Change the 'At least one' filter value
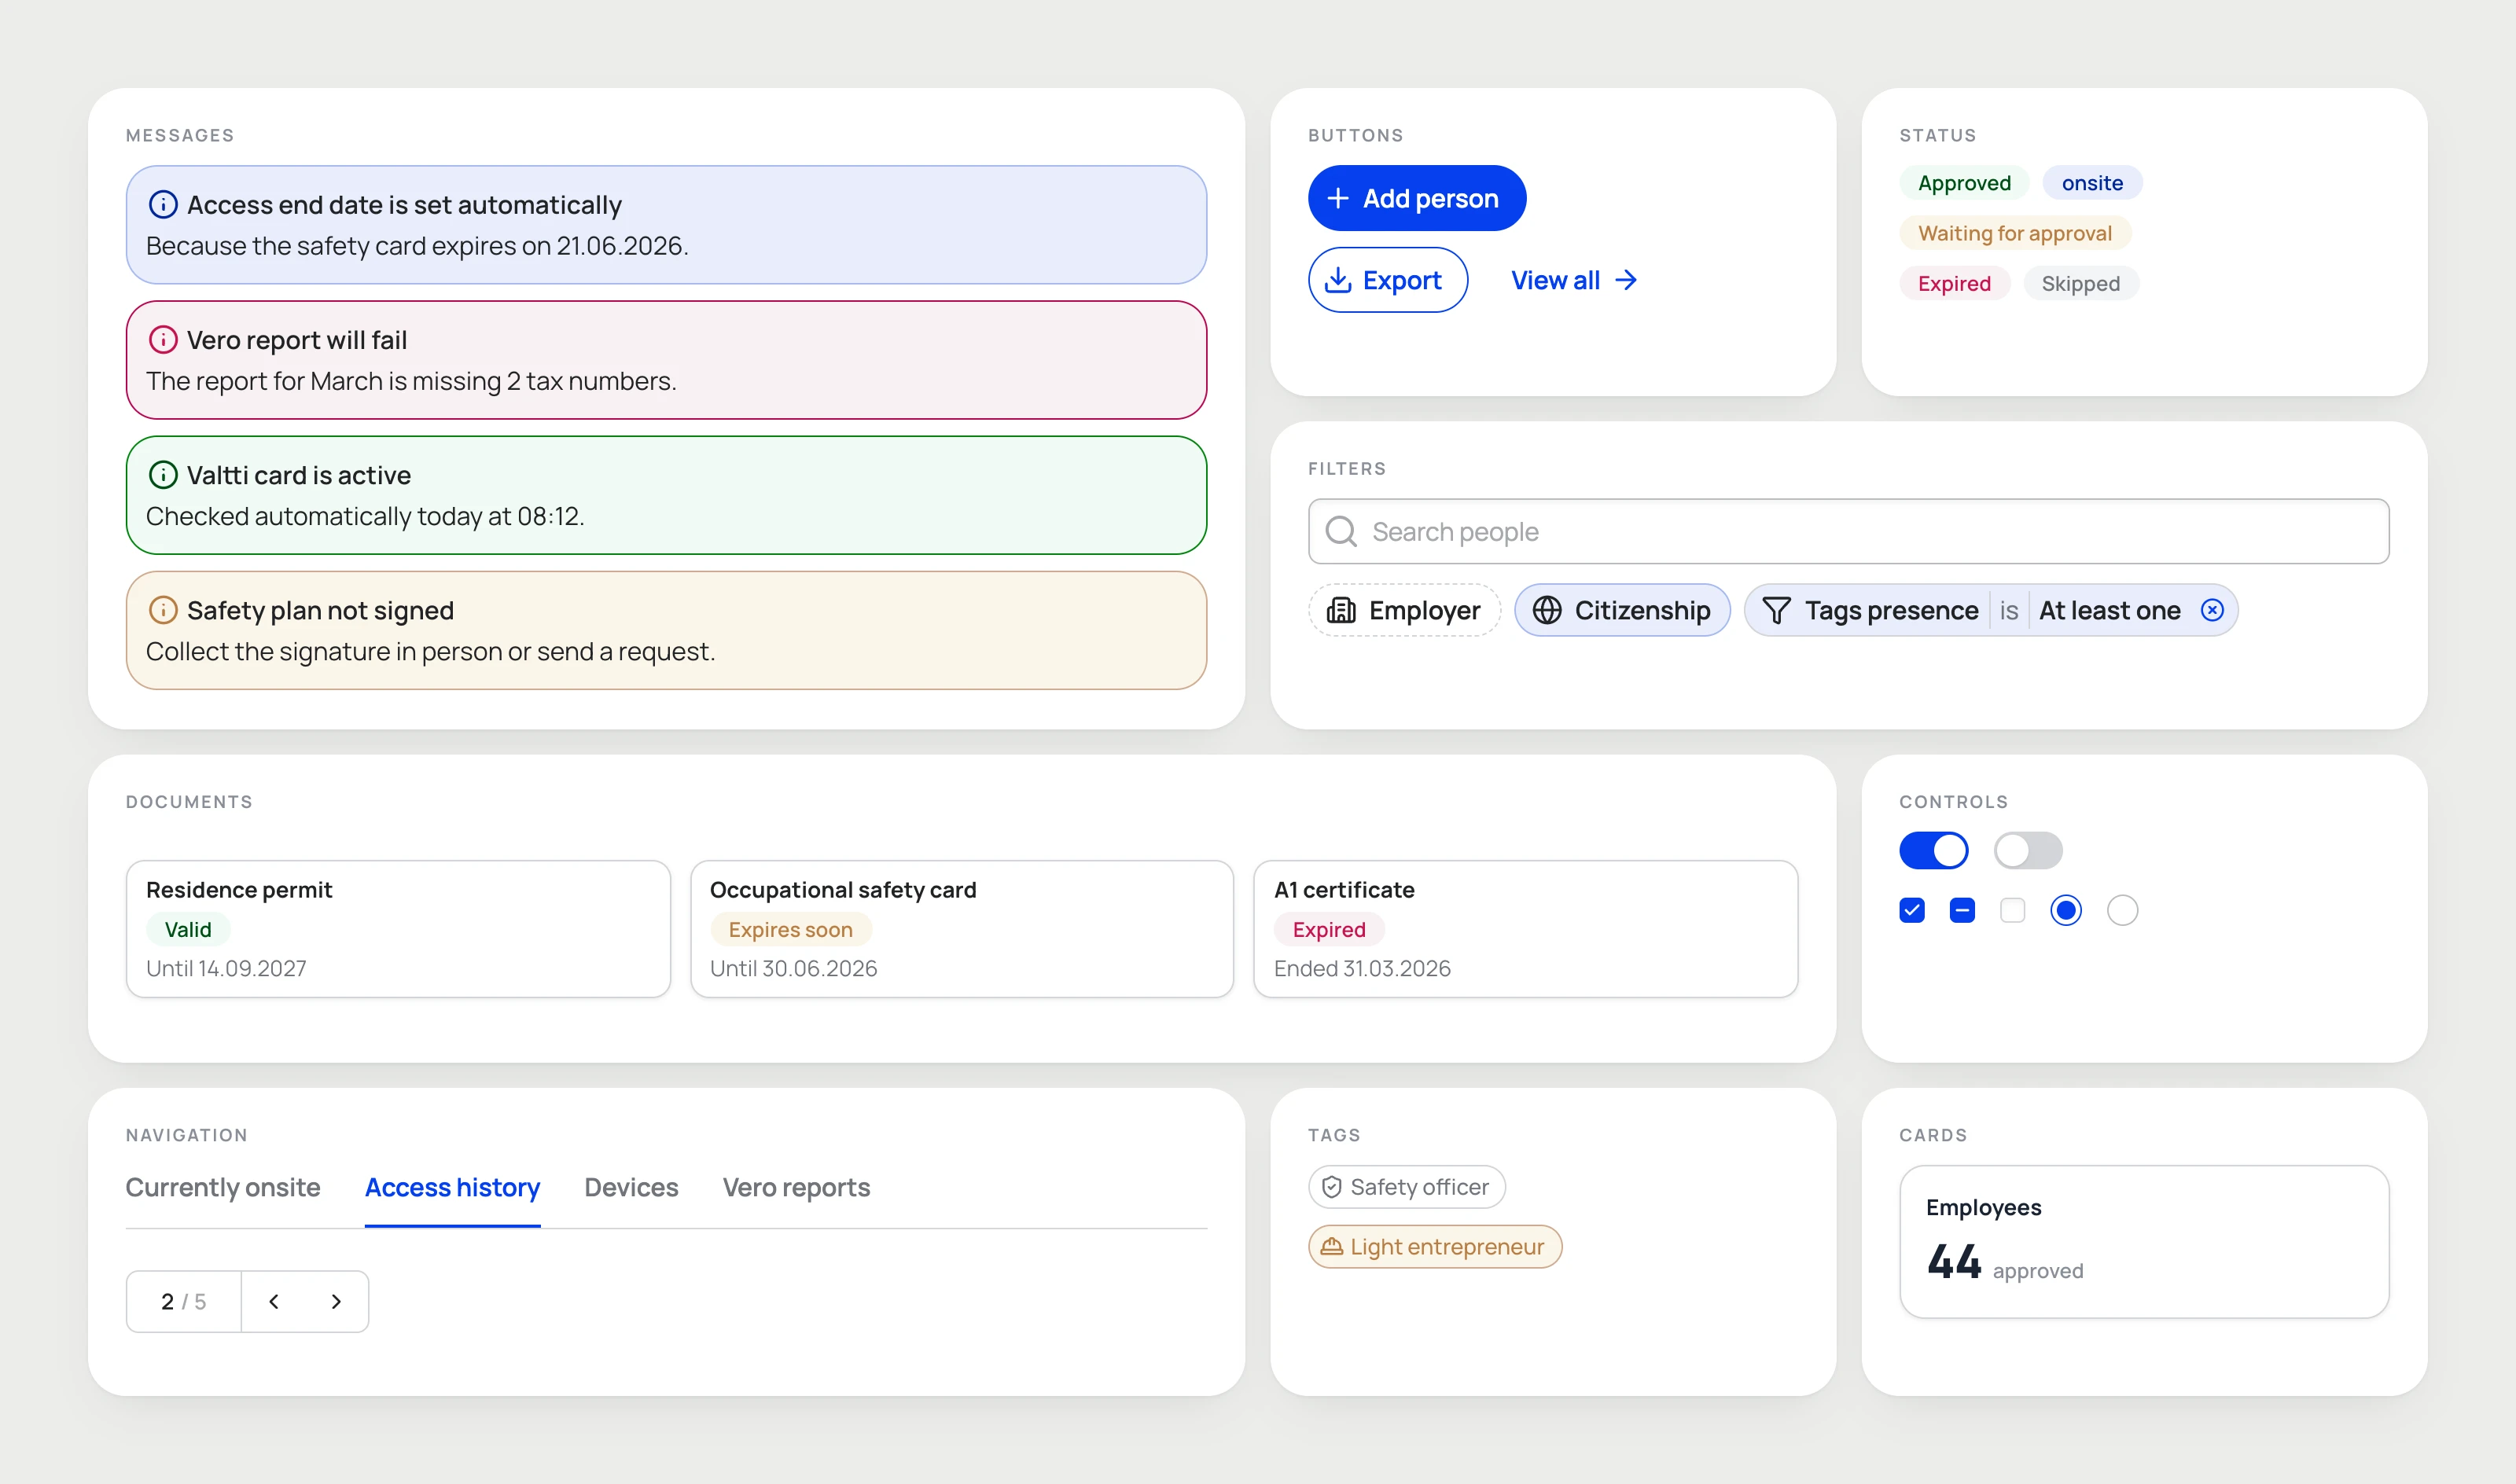The width and height of the screenshot is (2516, 1484). click(2110, 610)
